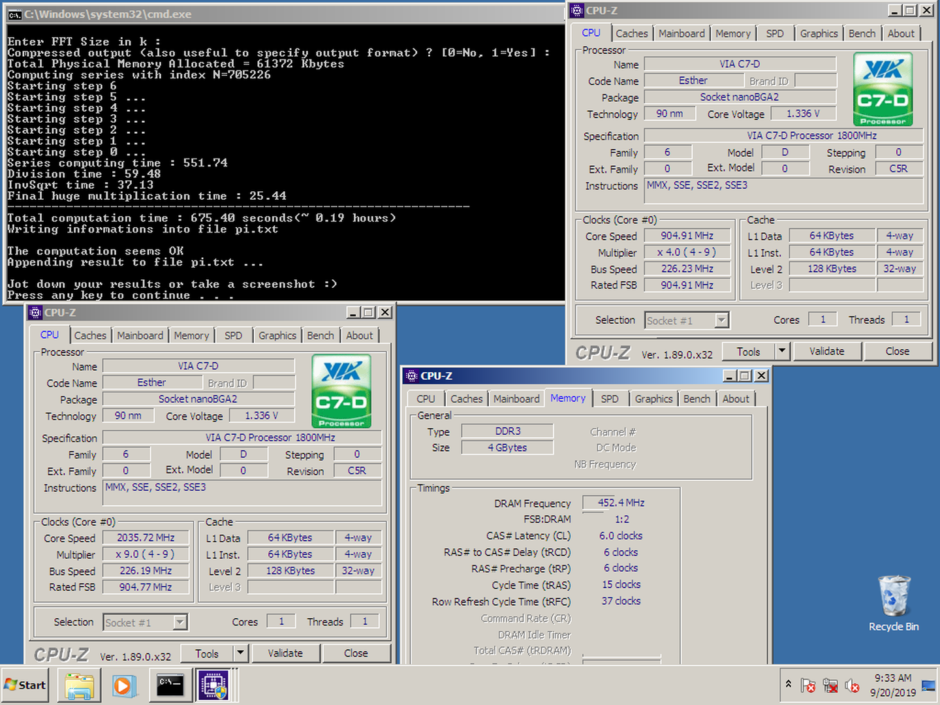Open Caches tab in bottom-left CPU-Z
The width and height of the screenshot is (940, 705).
90,336
